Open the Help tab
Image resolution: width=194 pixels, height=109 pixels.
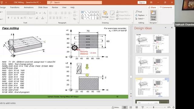(72, 7)
